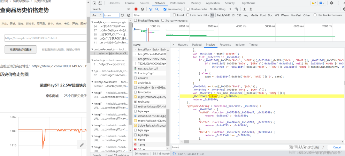Close the Search panel
The height and width of the screenshot is (156, 345).
(x=129, y=9)
